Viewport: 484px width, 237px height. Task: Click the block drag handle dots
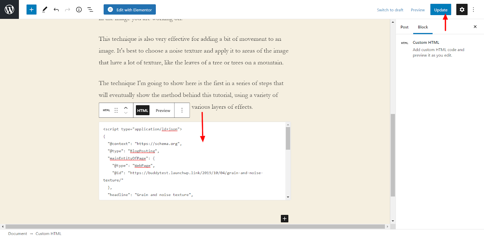[116, 110]
